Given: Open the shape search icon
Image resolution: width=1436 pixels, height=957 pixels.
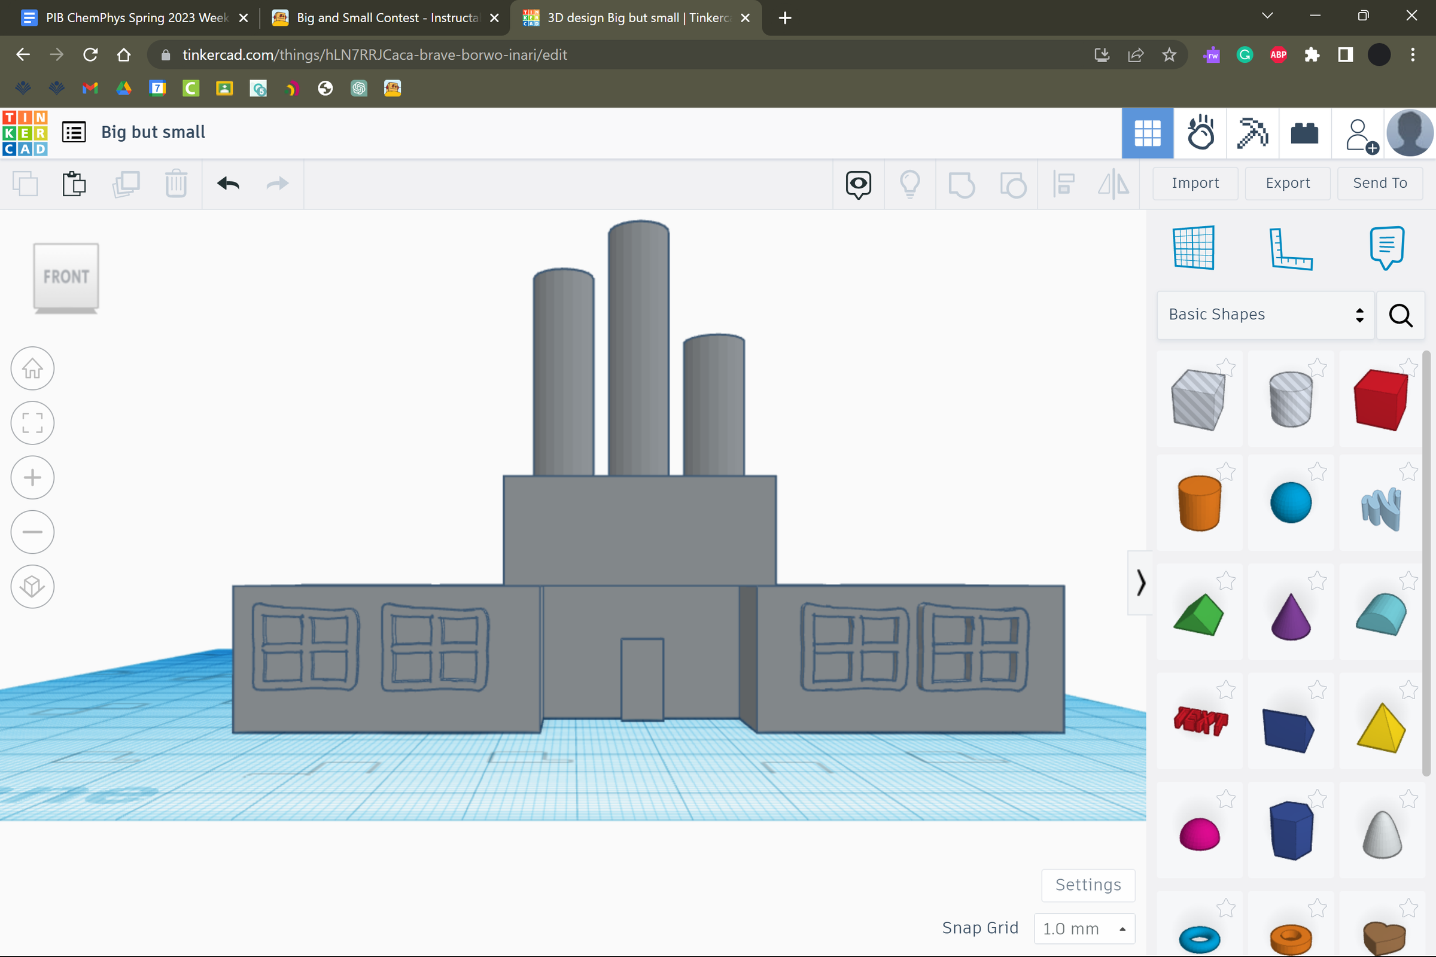Looking at the screenshot, I should (1400, 316).
